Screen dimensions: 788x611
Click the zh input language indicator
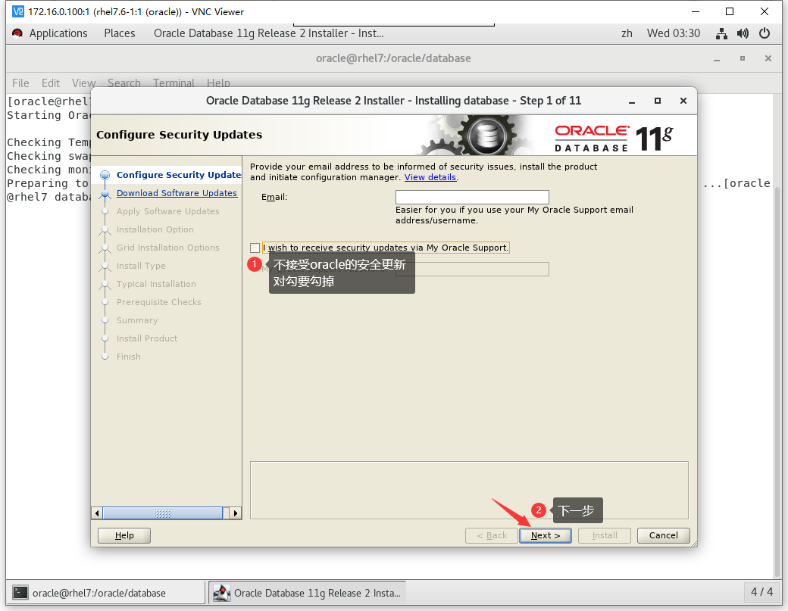(627, 33)
